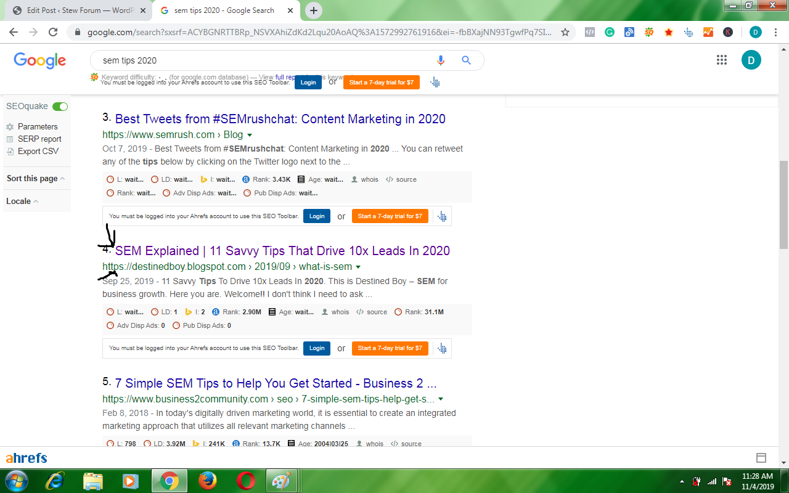Viewport: 789px width, 493px height.
Task: Expand the semrush.com result URL dropdown arrow
Action: pos(250,135)
